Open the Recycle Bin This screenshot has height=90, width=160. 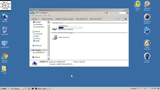[4, 31]
